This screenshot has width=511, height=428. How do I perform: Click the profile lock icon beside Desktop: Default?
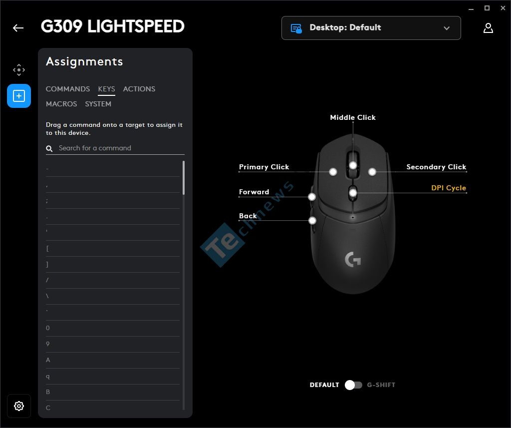(x=296, y=28)
